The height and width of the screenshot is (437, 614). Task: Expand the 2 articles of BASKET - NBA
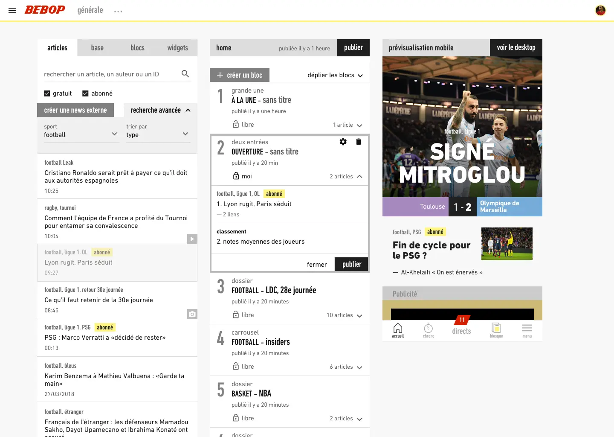click(346, 419)
